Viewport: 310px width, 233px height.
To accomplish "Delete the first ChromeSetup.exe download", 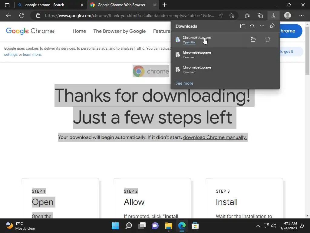I will coord(268,39).
